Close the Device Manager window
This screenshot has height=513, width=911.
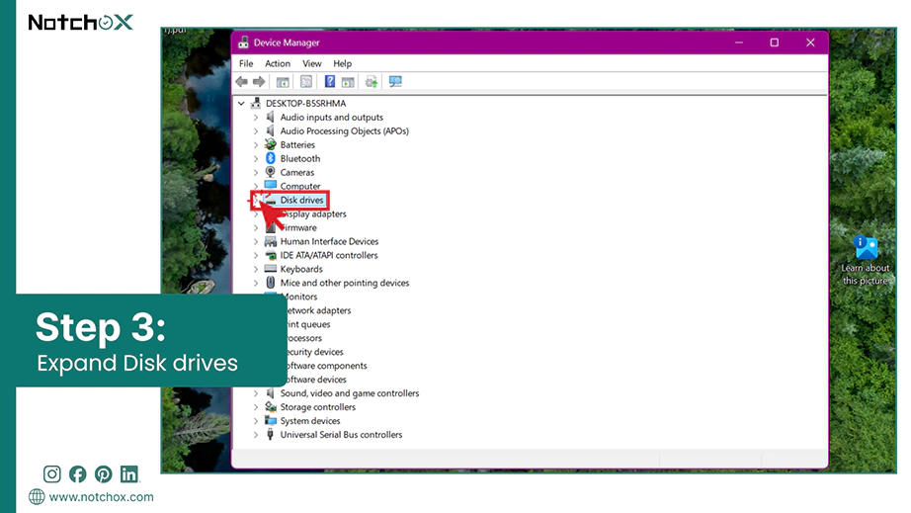810,43
